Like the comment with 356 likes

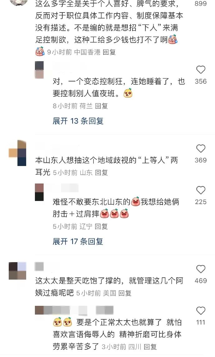(201, 70)
